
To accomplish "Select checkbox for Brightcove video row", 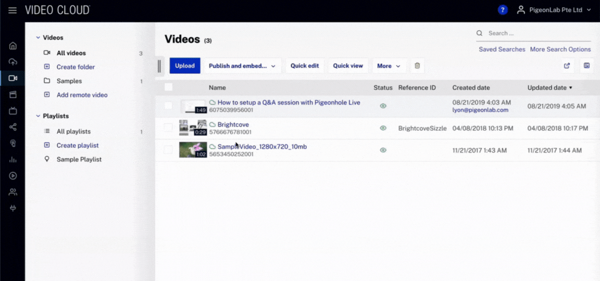I will 168,127.
